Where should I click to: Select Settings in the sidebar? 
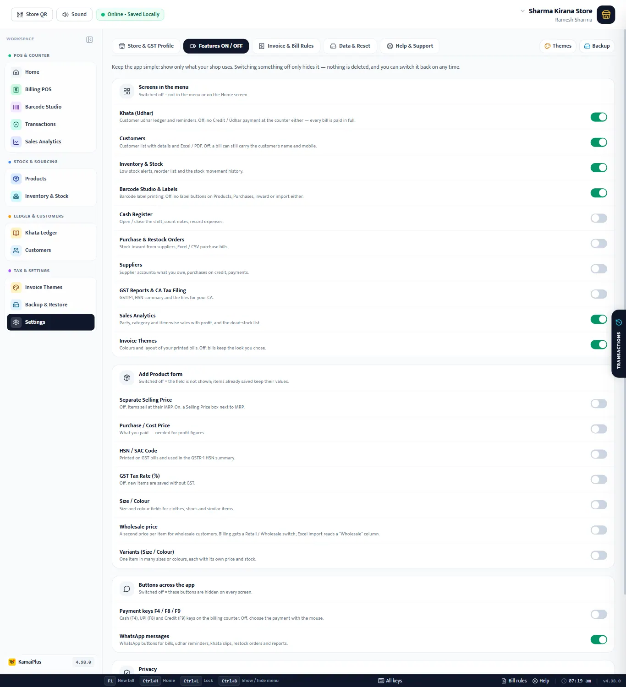50,322
